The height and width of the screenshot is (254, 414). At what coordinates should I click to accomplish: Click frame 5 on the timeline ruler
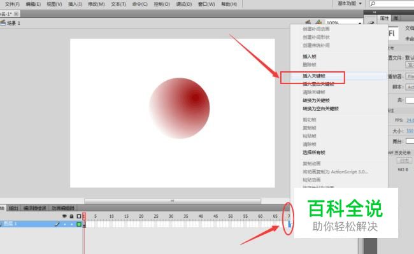click(x=96, y=216)
